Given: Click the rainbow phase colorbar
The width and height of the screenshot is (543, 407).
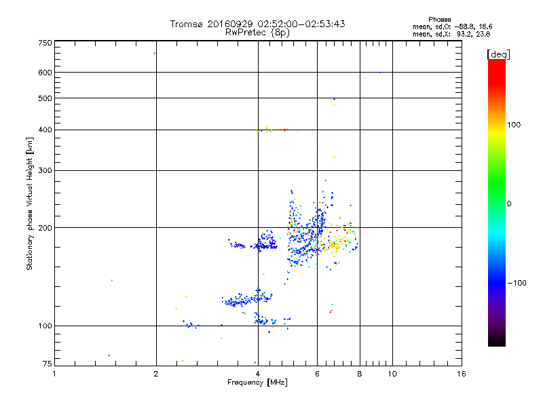Looking at the screenshot, I should coord(497,202).
